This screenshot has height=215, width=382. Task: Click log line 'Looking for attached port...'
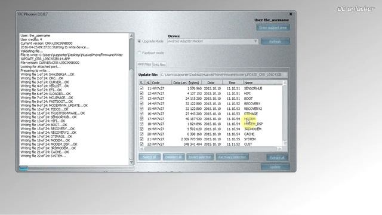(41, 66)
